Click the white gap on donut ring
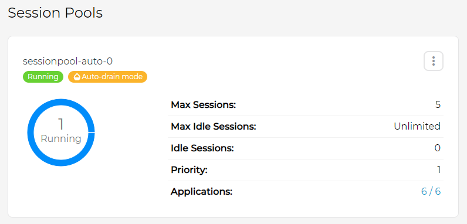Image resolution: width=467 pixels, height=224 pixels. point(92,133)
